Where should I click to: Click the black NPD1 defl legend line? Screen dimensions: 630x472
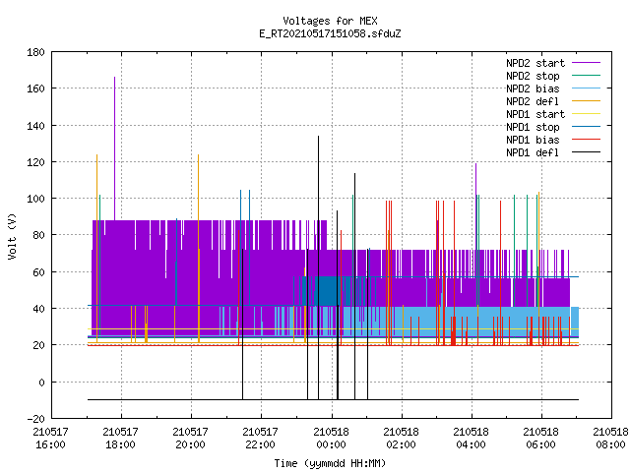(x=587, y=152)
